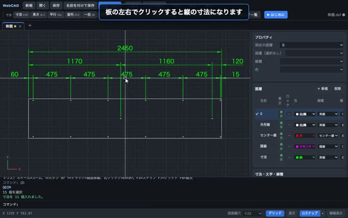Open linetype dropdown for 寸法 layer

328,158
